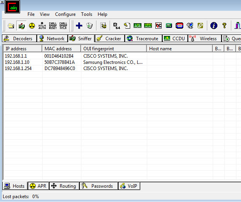Switch to the APR bottom tab

38,186
